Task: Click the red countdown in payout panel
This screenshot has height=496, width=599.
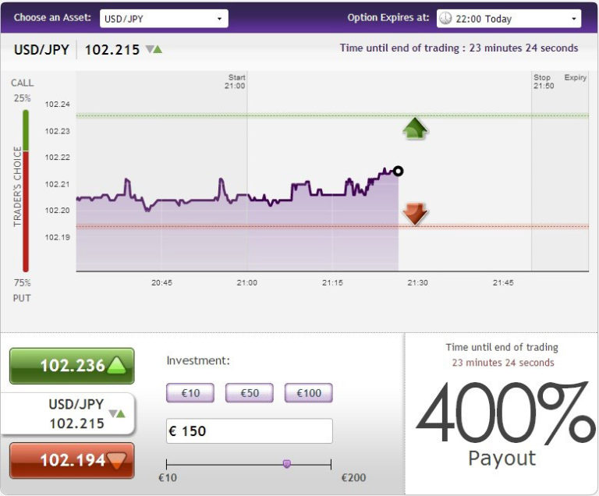Action: point(503,363)
